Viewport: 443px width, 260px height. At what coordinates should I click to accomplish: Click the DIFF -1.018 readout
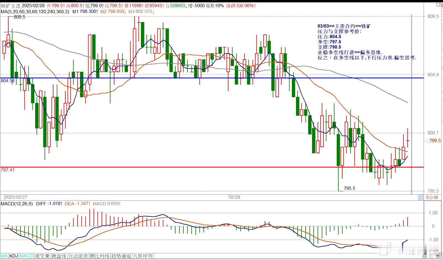pyautogui.click(x=49, y=204)
